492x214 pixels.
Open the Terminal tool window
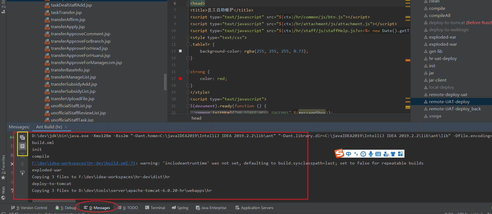pos(155,208)
